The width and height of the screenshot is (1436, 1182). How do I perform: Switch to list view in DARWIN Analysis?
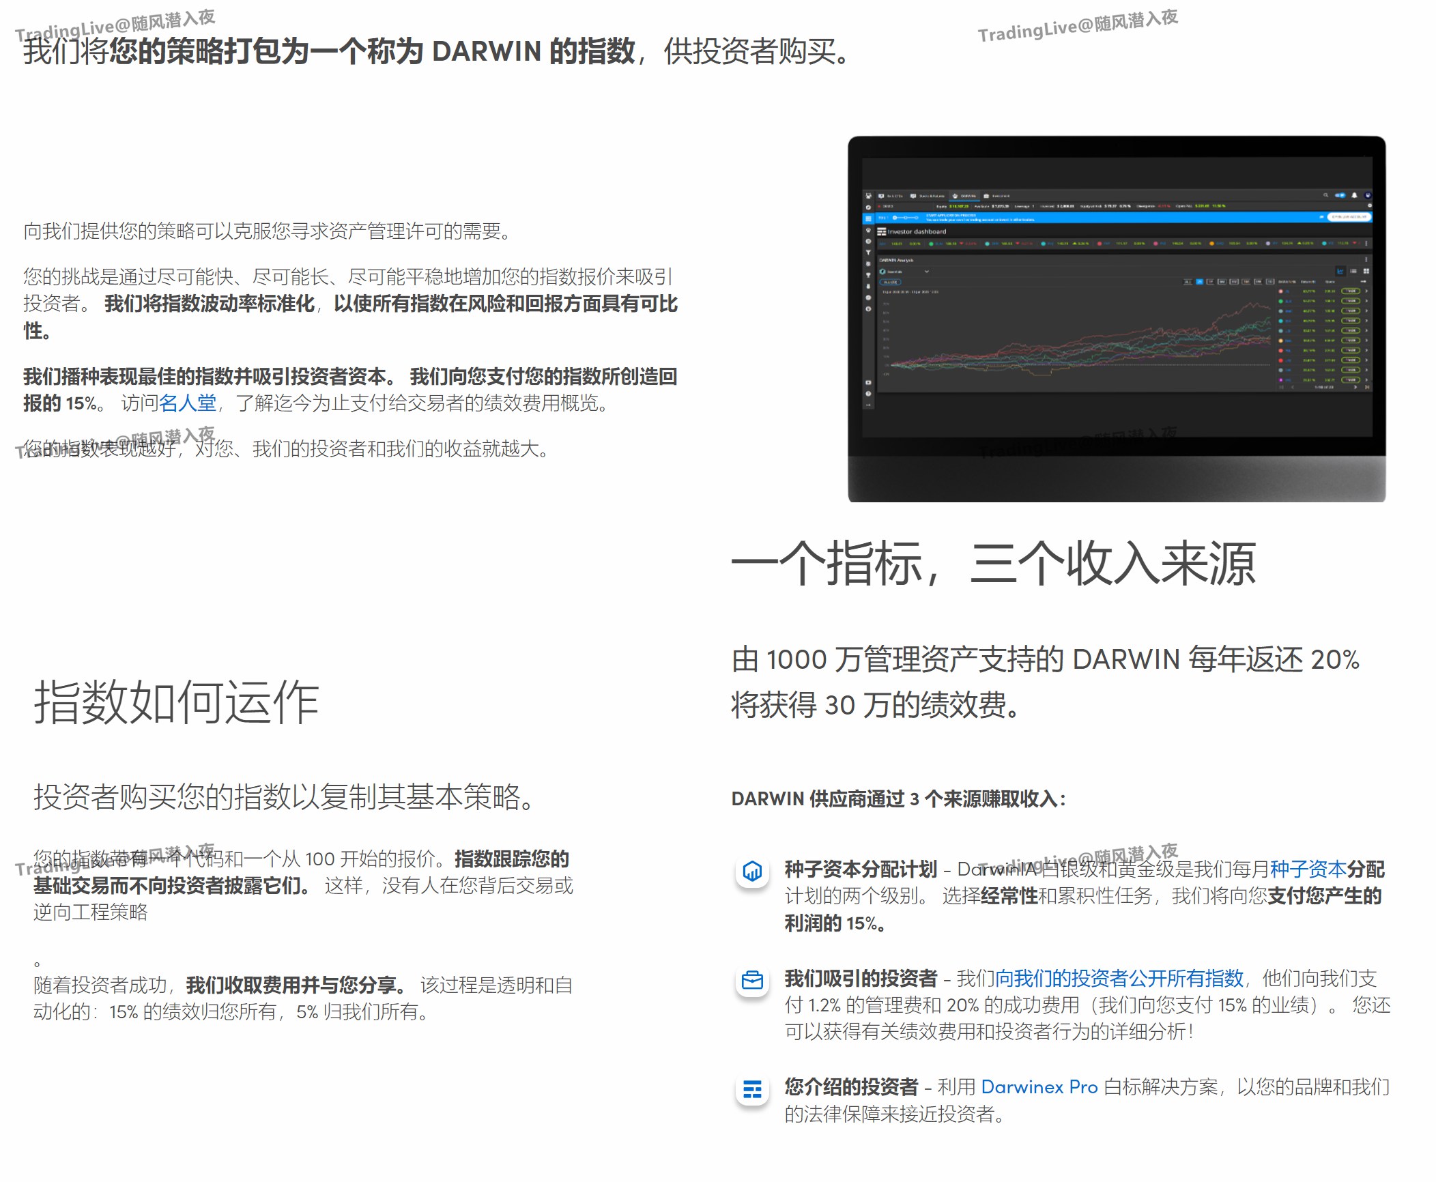pos(1353,272)
